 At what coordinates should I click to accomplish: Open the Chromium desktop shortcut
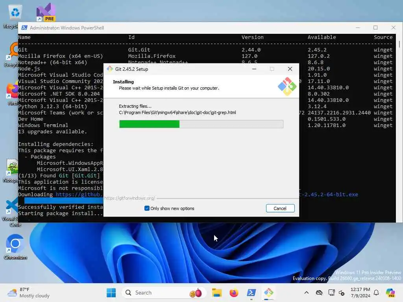(15, 247)
